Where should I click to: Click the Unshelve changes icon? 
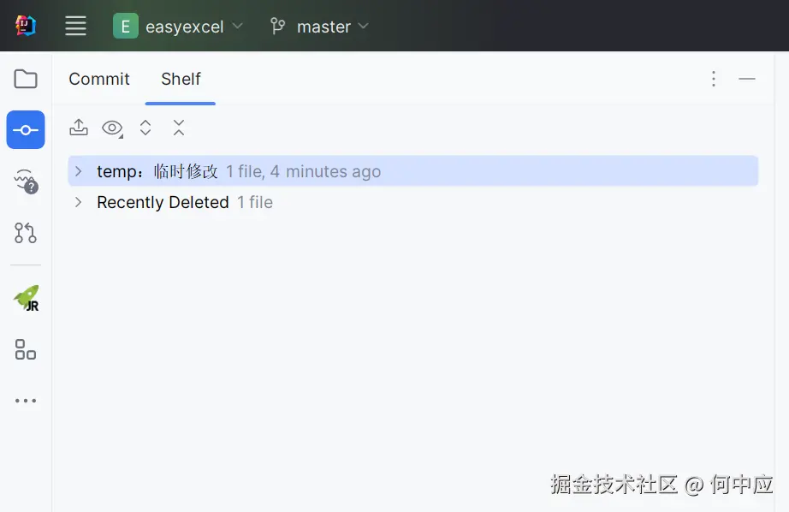pyautogui.click(x=78, y=127)
